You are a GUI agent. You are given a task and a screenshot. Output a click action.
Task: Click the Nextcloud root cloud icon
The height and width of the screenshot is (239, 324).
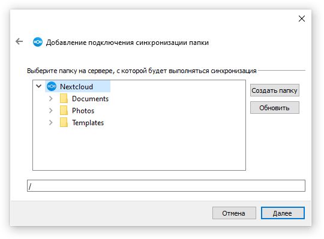tap(52, 86)
